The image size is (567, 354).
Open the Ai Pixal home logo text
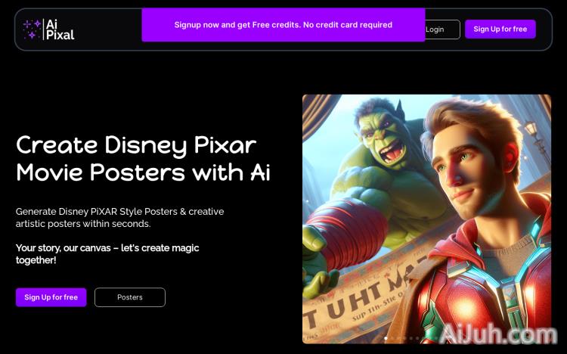[60, 29]
